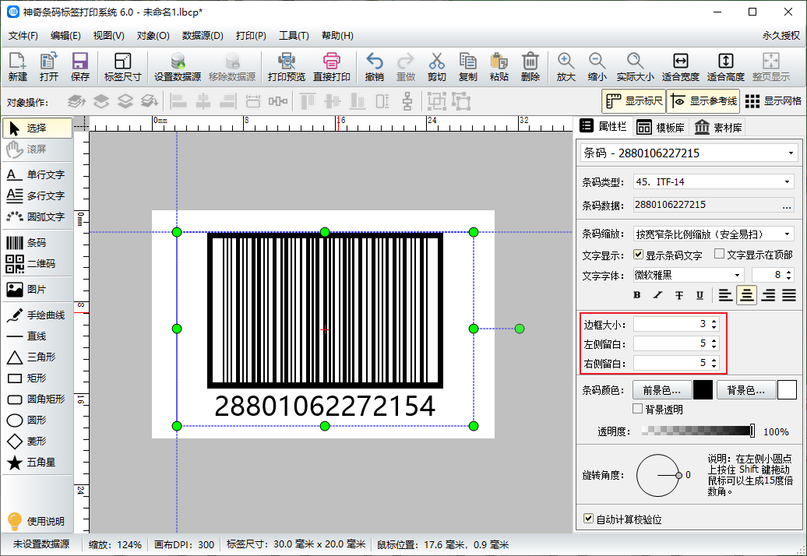
Task: Fit to width with 适合宽度
Action: (x=680, y=67)
